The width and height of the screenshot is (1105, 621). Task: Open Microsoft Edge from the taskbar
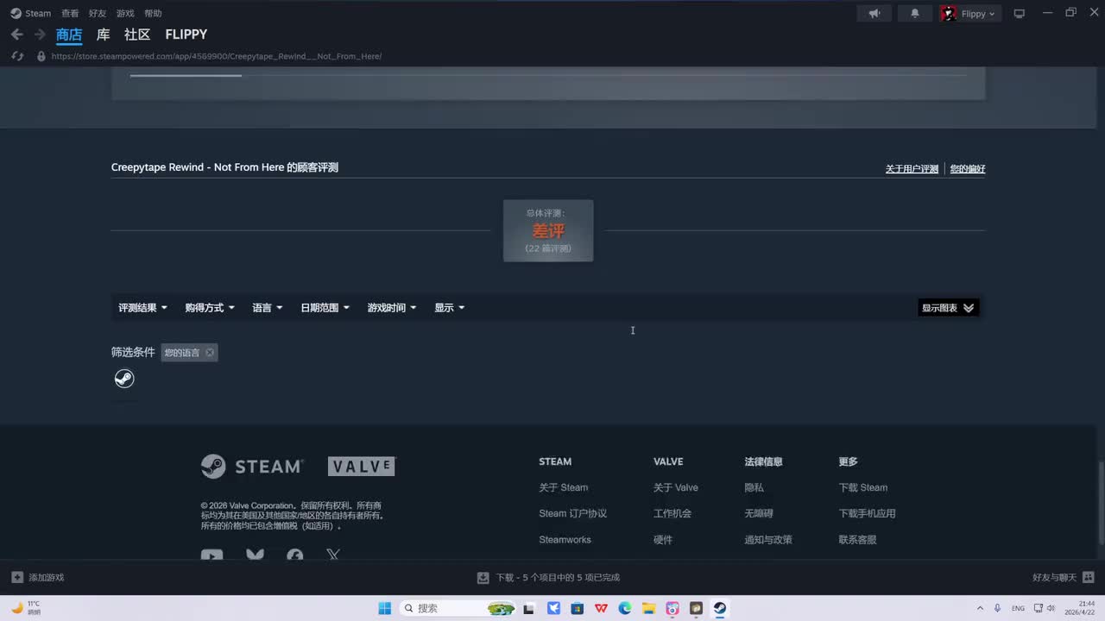point(625,608)
